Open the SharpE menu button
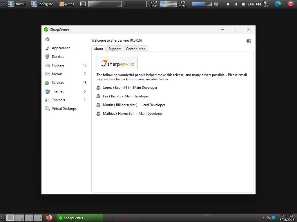The width and height of the screenshot is (297, 222). pos(17,4)
